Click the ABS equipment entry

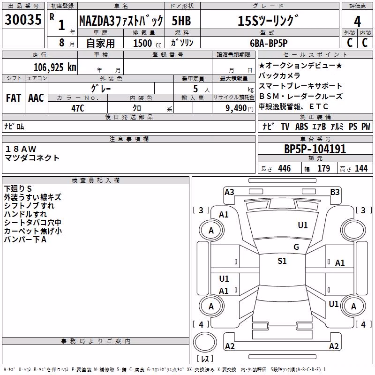[x=301, y=126]
